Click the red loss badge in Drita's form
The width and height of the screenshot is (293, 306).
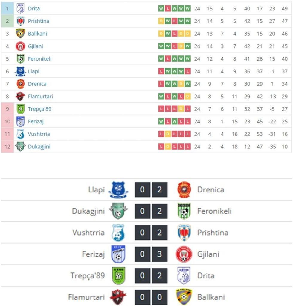point(168,9)
